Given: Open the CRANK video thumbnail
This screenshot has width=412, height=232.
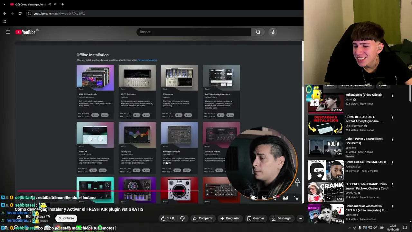Looking at the screenshot, I should click(x=325, y=192).
